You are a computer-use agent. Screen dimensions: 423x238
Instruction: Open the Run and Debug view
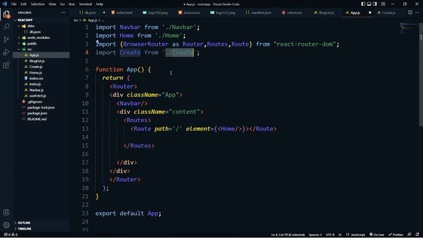click(6, 52)
